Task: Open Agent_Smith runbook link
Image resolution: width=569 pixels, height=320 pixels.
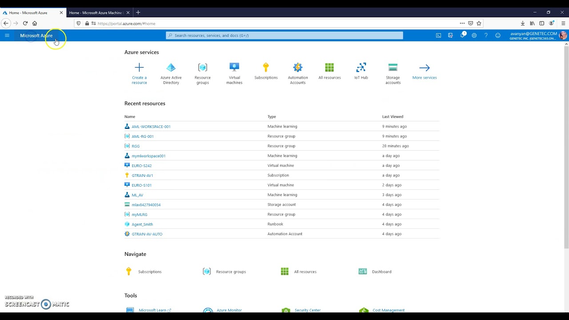Action: pos(142,224)
